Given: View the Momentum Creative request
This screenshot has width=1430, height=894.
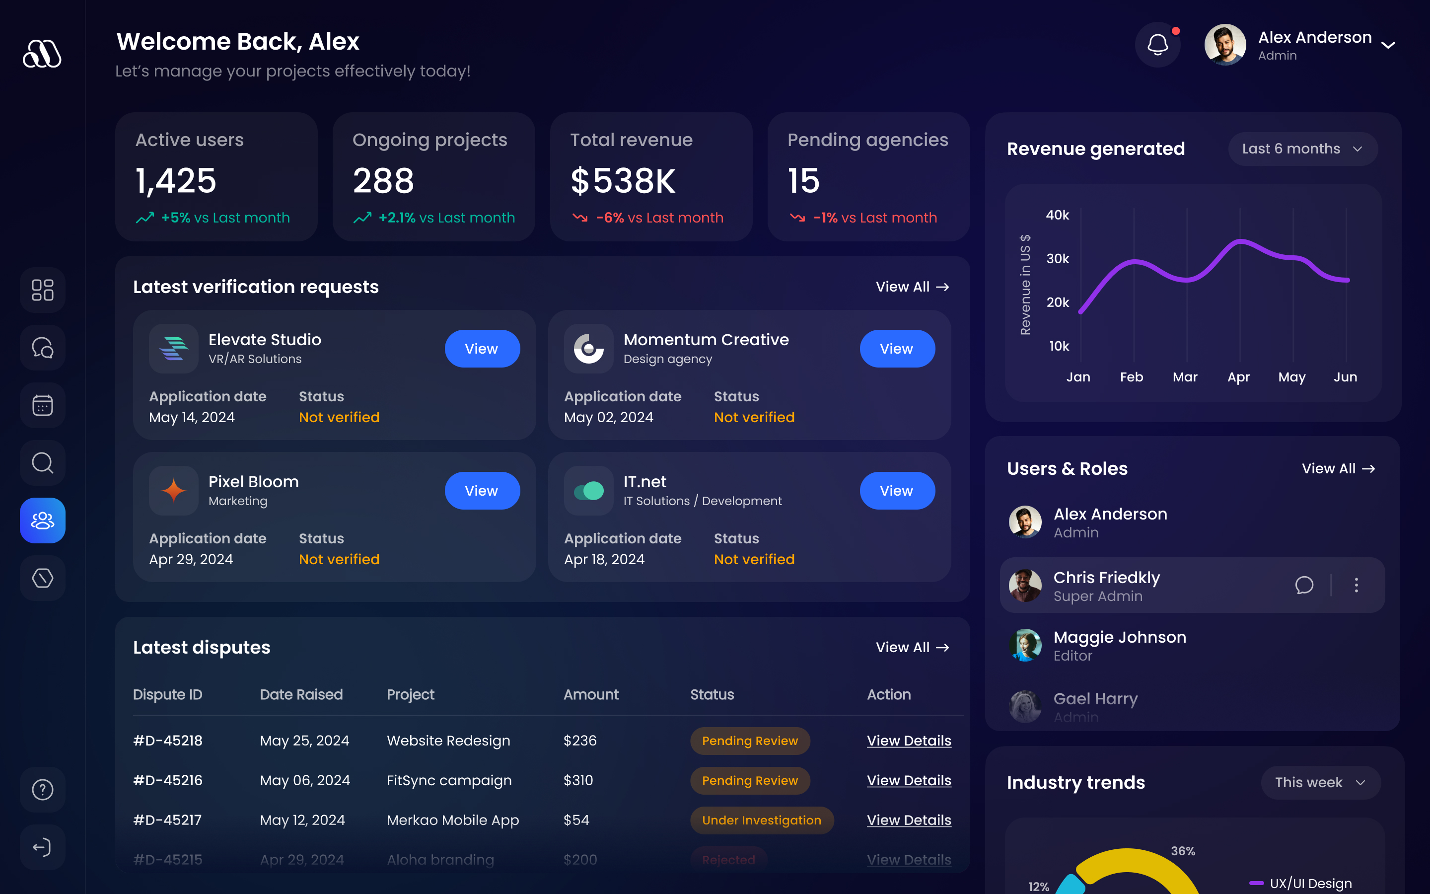Looking at the screenshot, I should coord(897,349).
